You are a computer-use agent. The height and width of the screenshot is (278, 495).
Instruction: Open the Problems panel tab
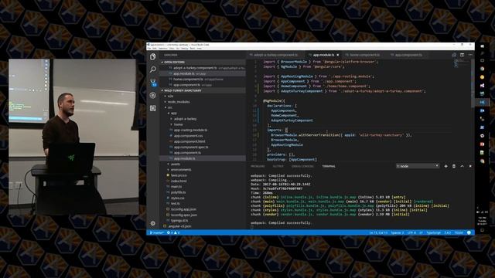[258, 166]
